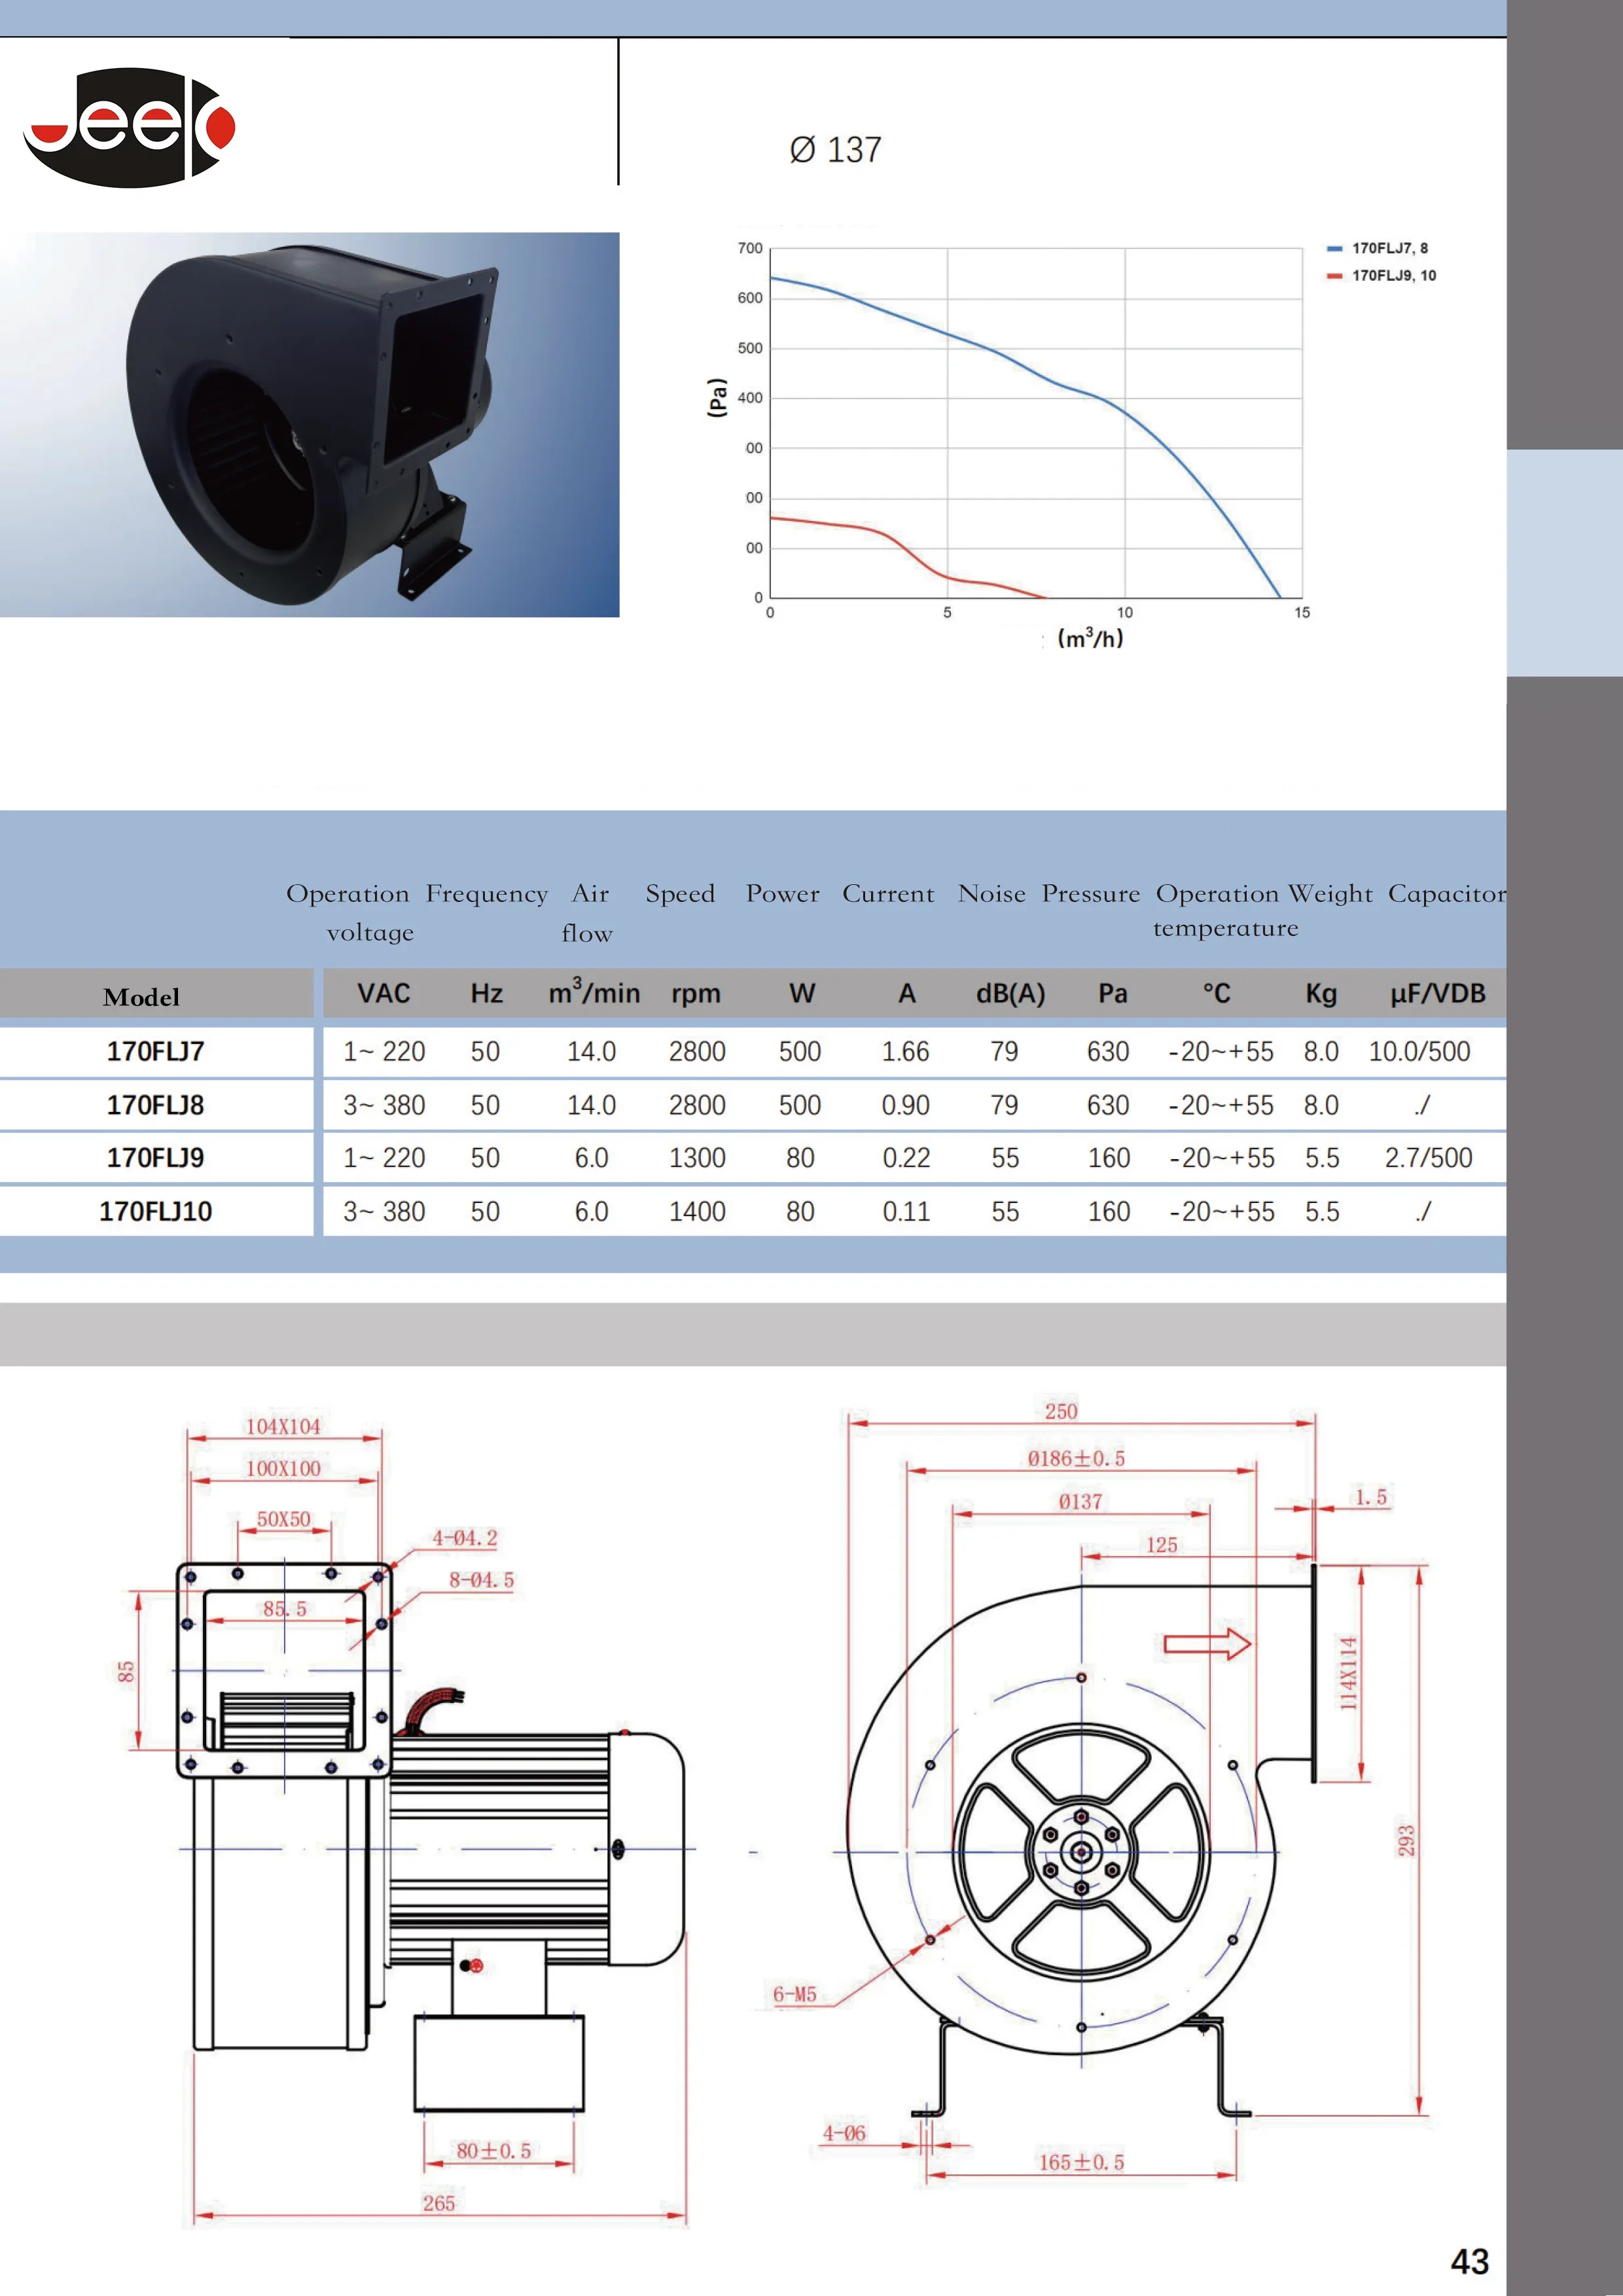Click the 4-Ø6 mounting hole callout
This screenshot has height=2296, width=1623.
[844, 2133]
